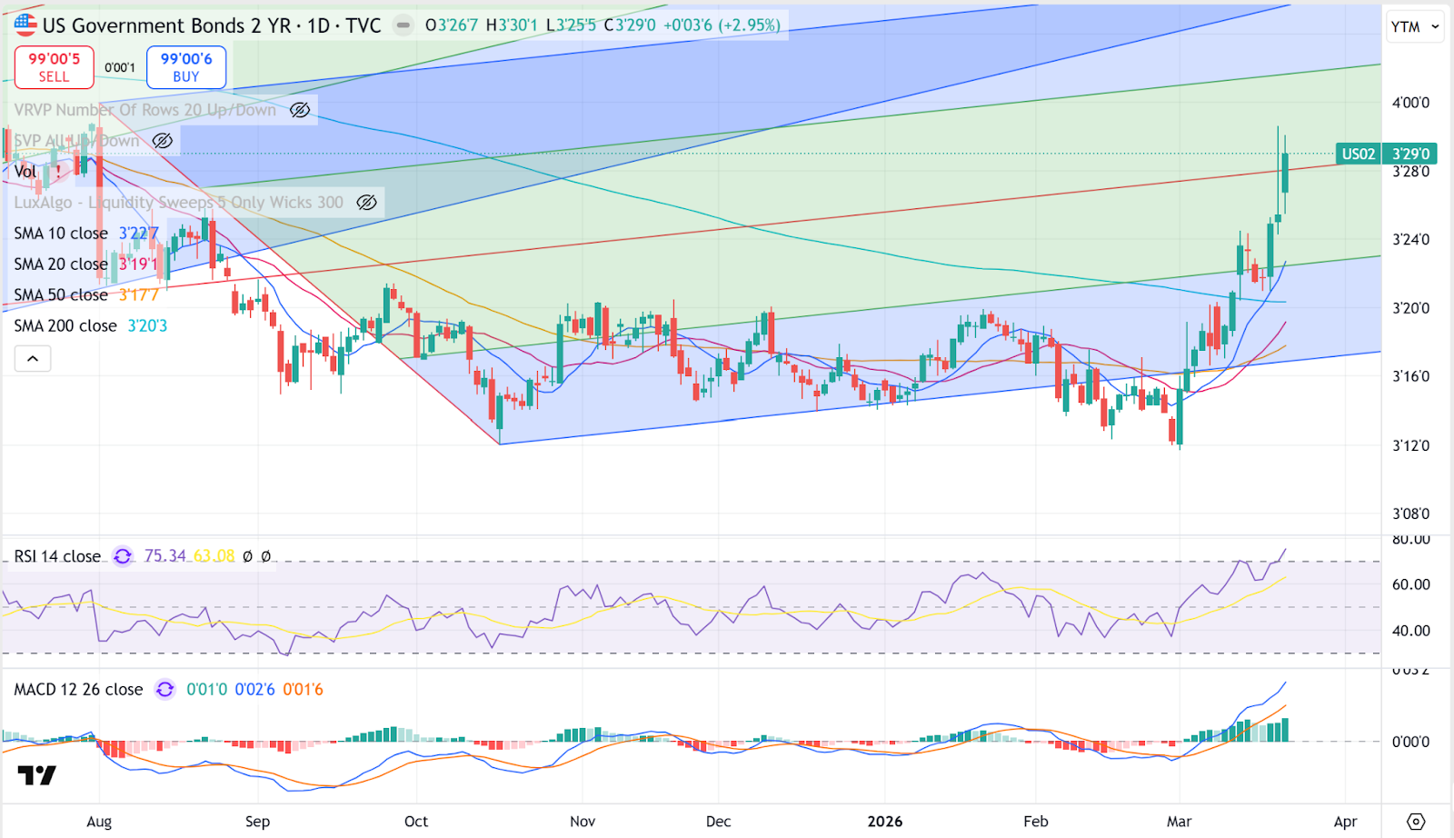Click the RSI moving average value 63.08

pos(214,556)
